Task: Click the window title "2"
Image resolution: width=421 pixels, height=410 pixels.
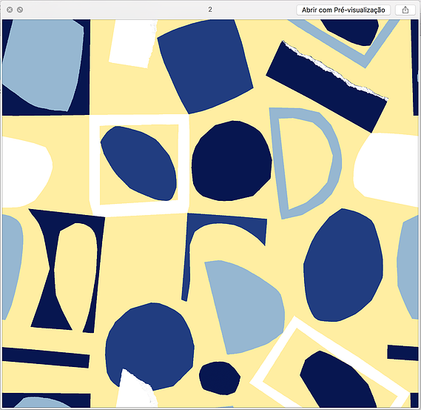Action: pos(210,10)
